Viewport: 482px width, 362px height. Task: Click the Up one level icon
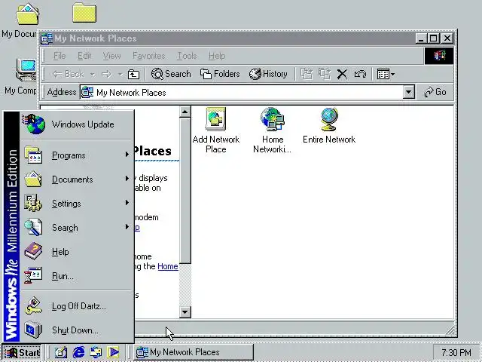(133, 74)
